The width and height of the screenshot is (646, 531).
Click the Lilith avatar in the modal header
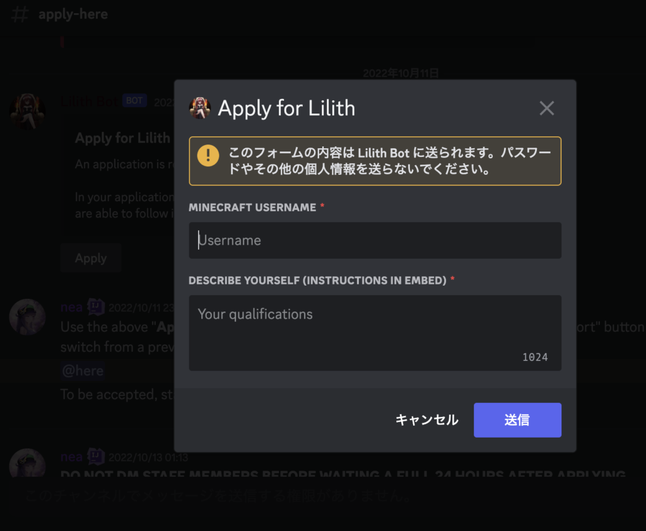tap(199, 108)
